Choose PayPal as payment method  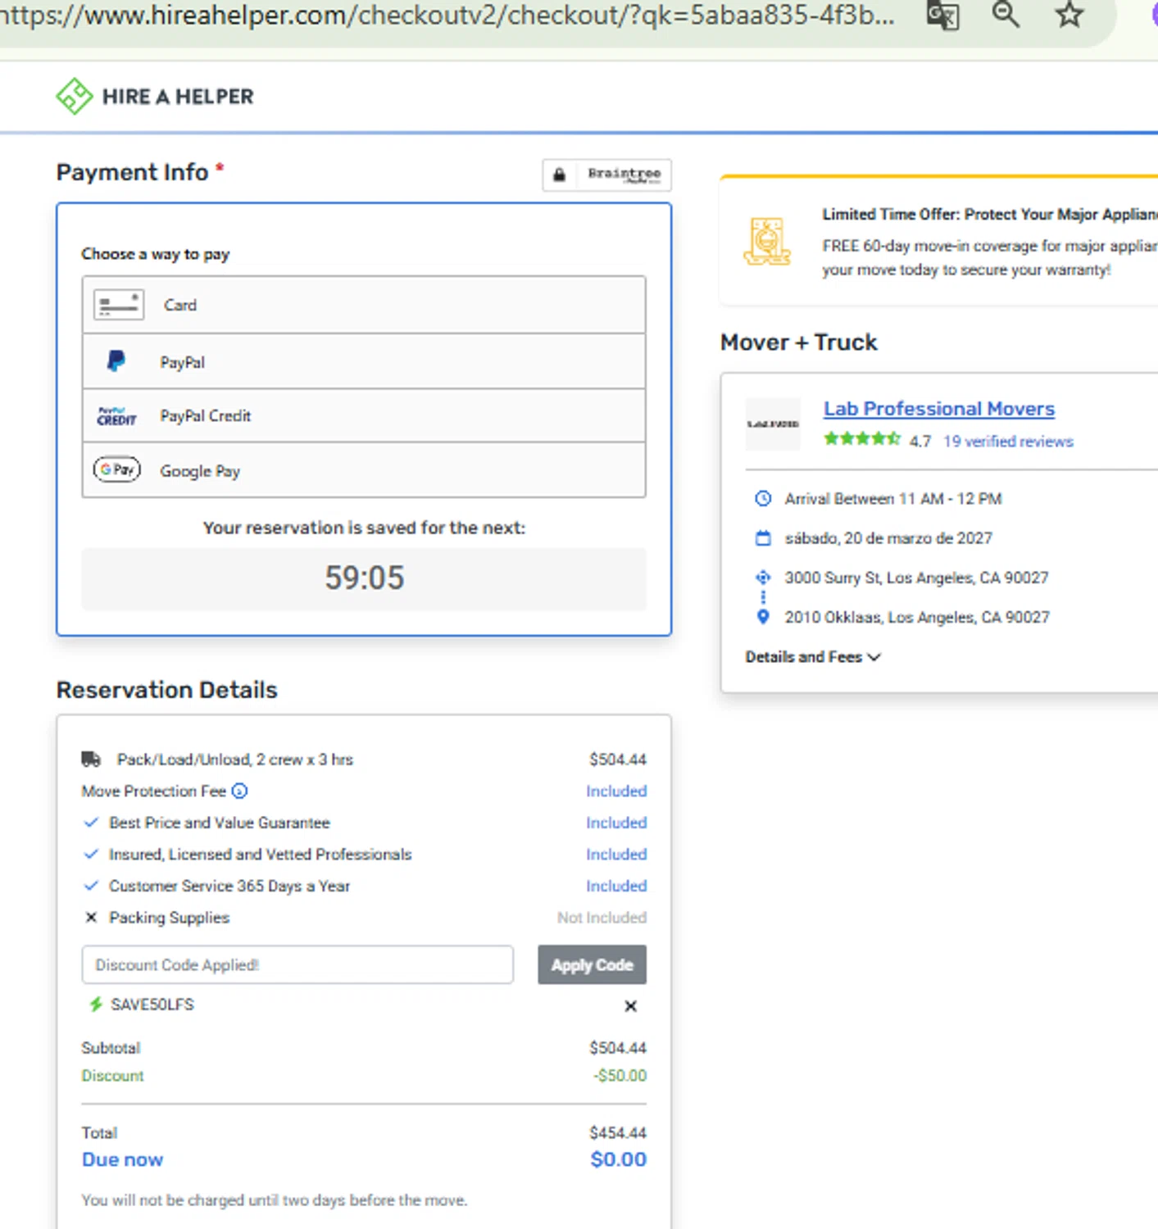click(364, 361)
